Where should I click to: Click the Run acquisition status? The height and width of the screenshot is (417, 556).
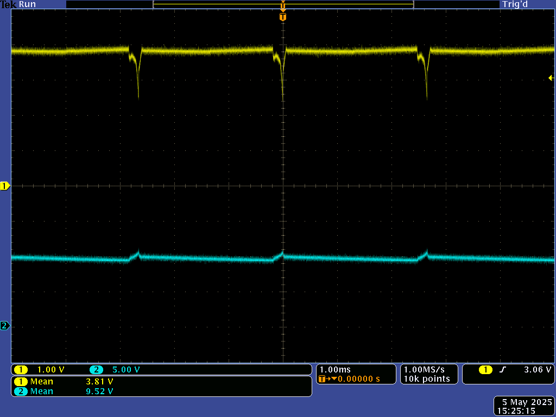27,4
